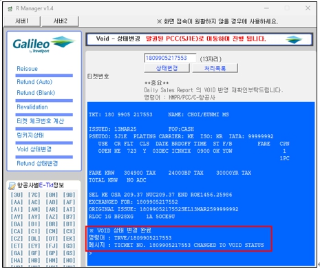Click the 상태변경 button
Screen dimensions: 320x269
[167, 68]
